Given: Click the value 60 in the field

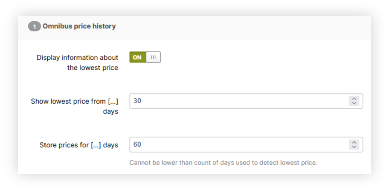Looking at the screenshot, I should [137, 144].
